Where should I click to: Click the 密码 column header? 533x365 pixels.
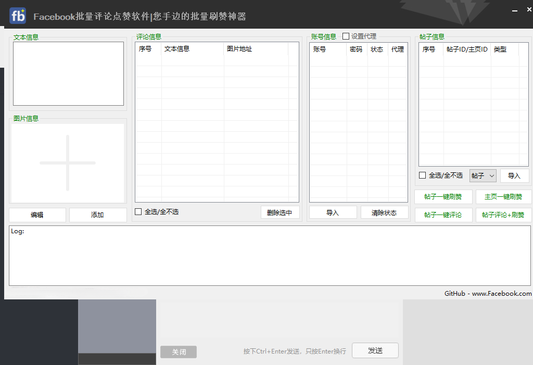(357, 49)
